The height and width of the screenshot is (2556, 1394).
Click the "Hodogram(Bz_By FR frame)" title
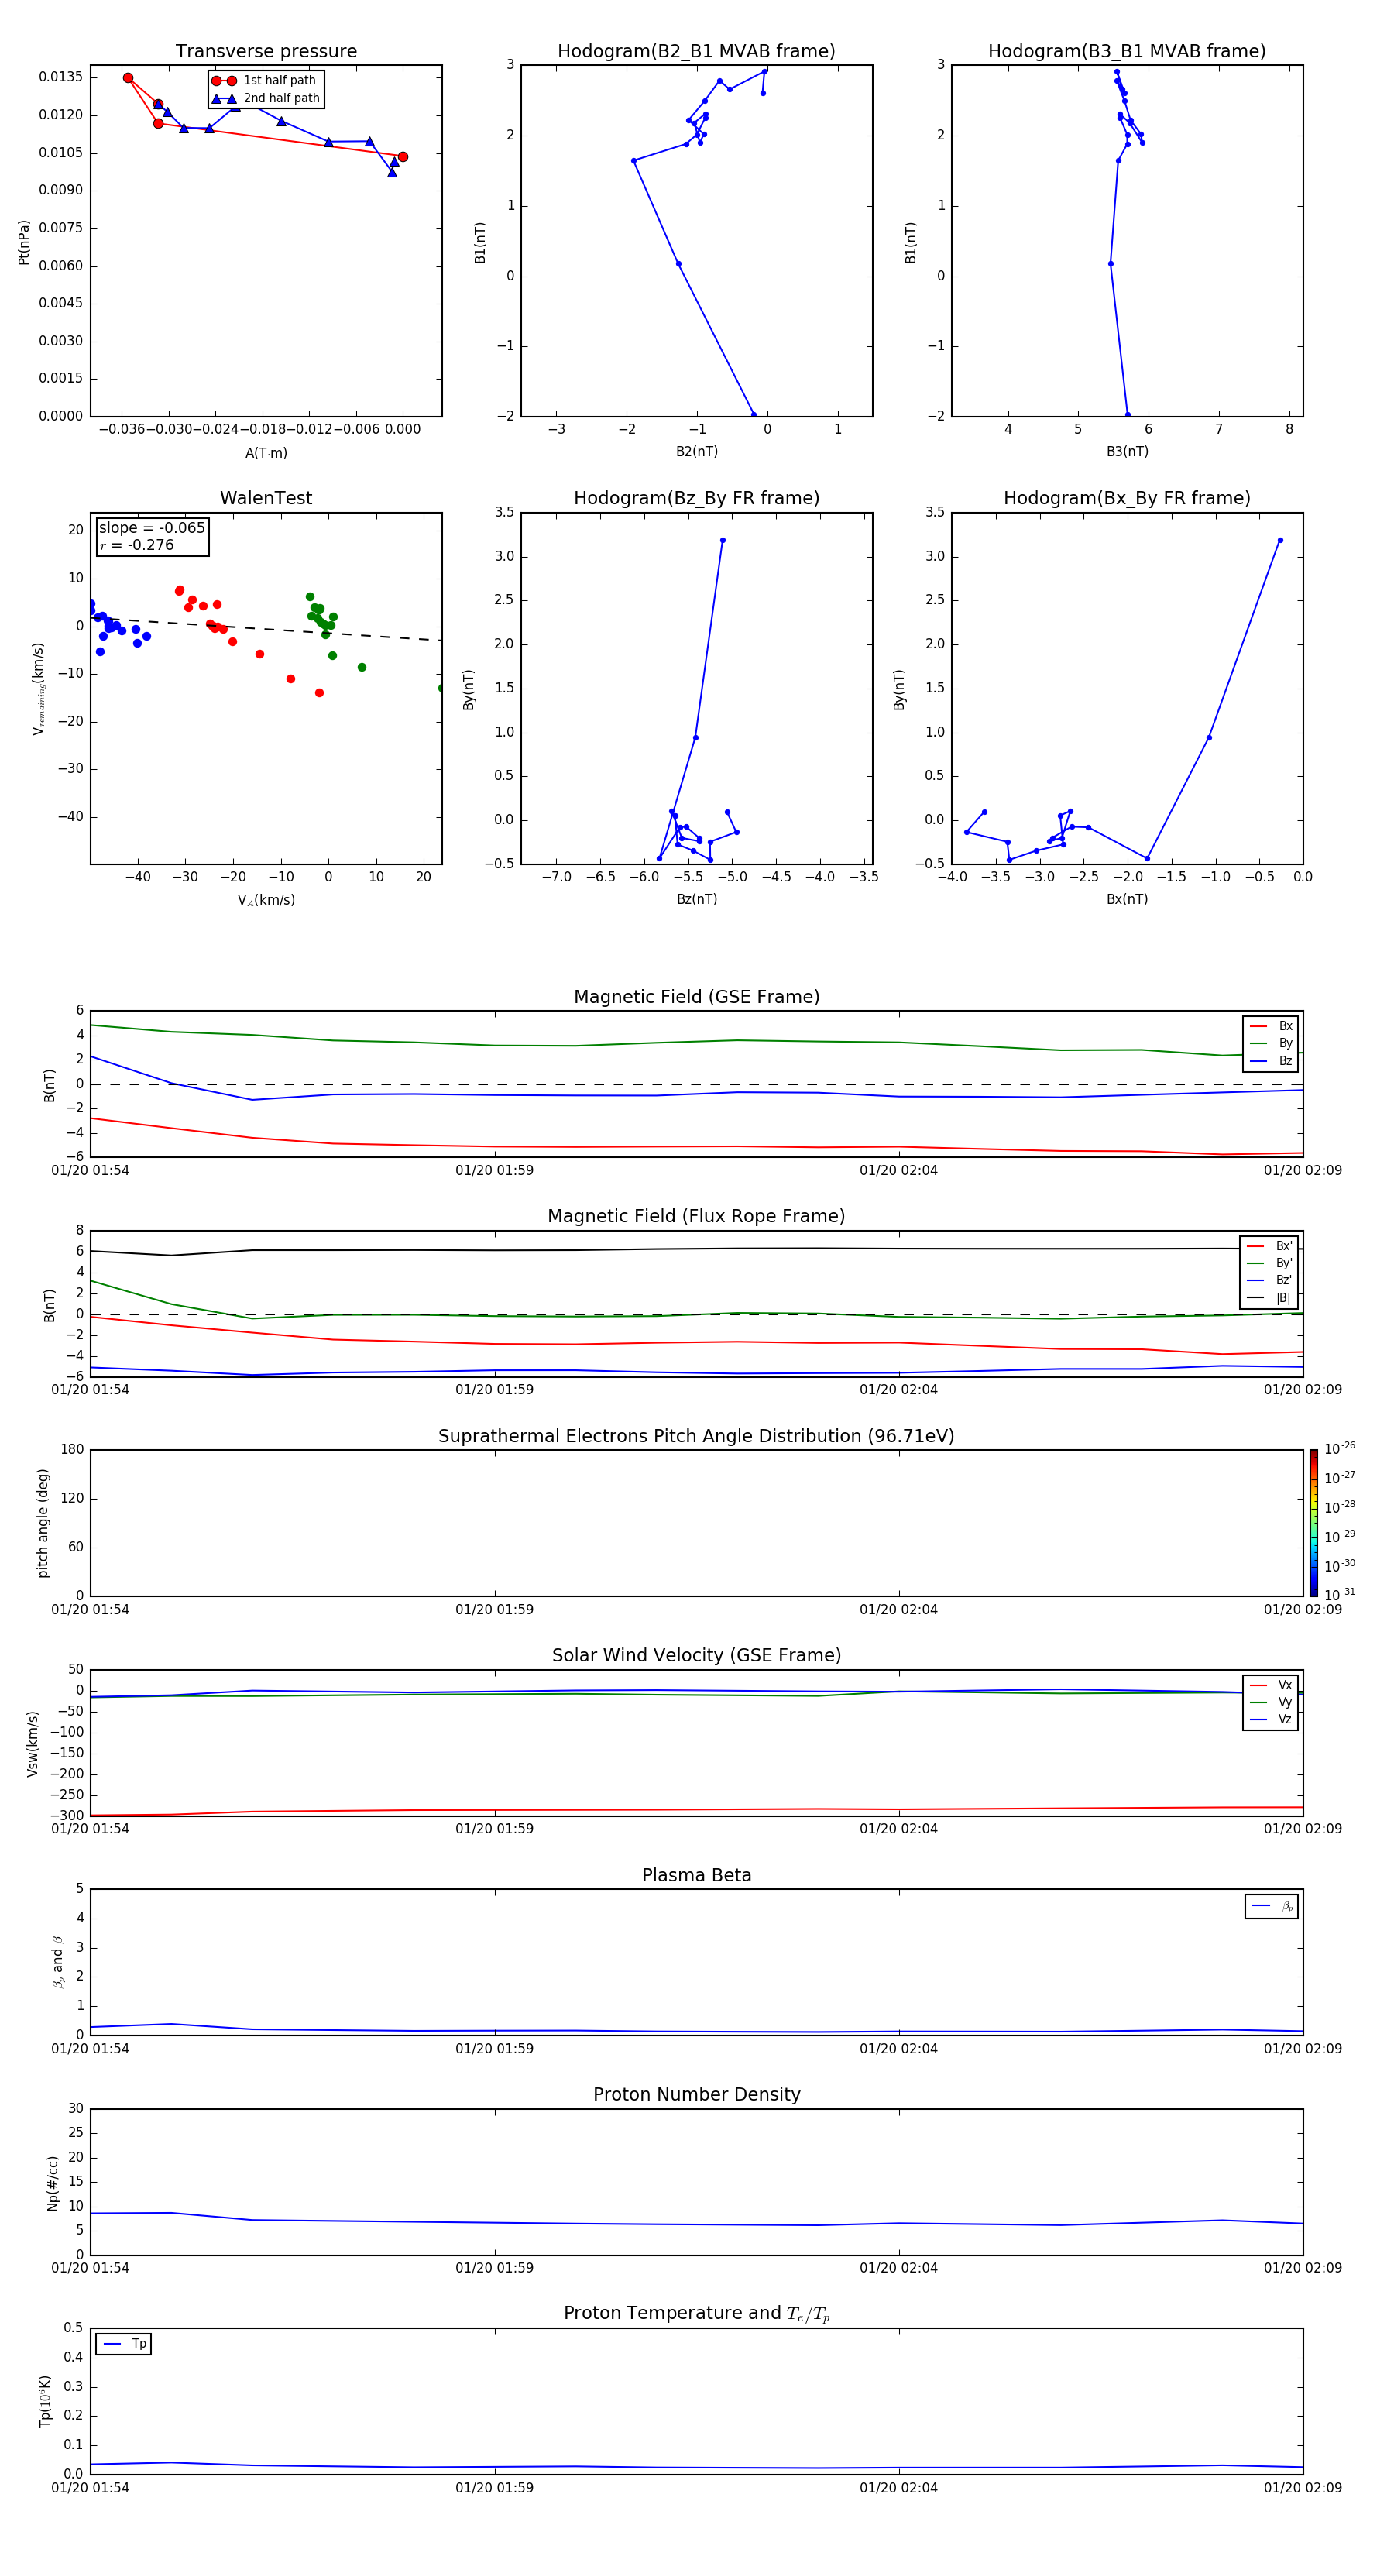[696, 498]
